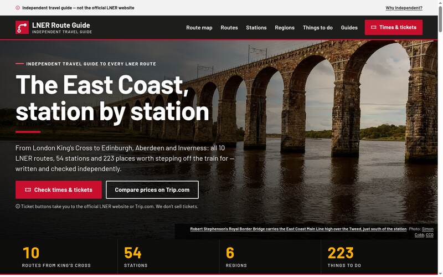Click the ticket icon in Times & tickets button
This screenshot has width=443, height=277.
tap(373, 27)
